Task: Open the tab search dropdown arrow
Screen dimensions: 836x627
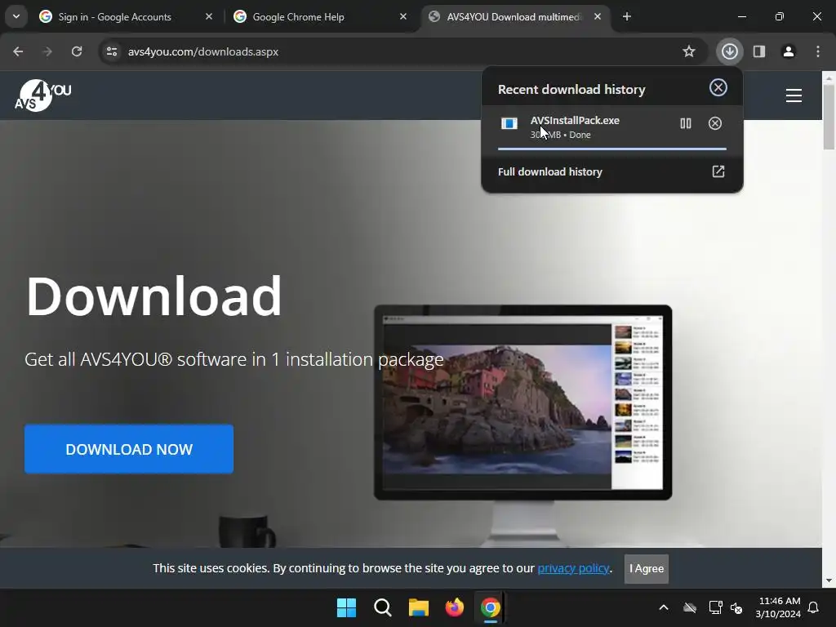Action: click(16, 16)
